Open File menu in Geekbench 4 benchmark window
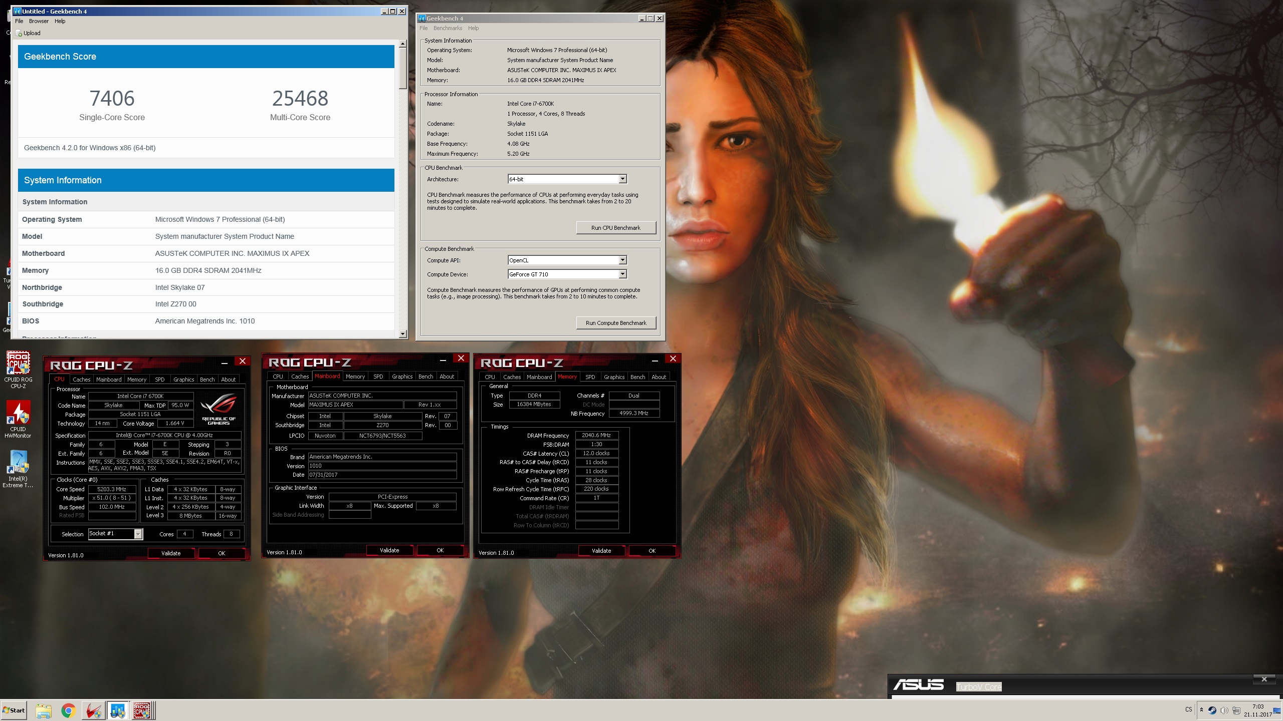1283x721 pixels. [423, 28]
